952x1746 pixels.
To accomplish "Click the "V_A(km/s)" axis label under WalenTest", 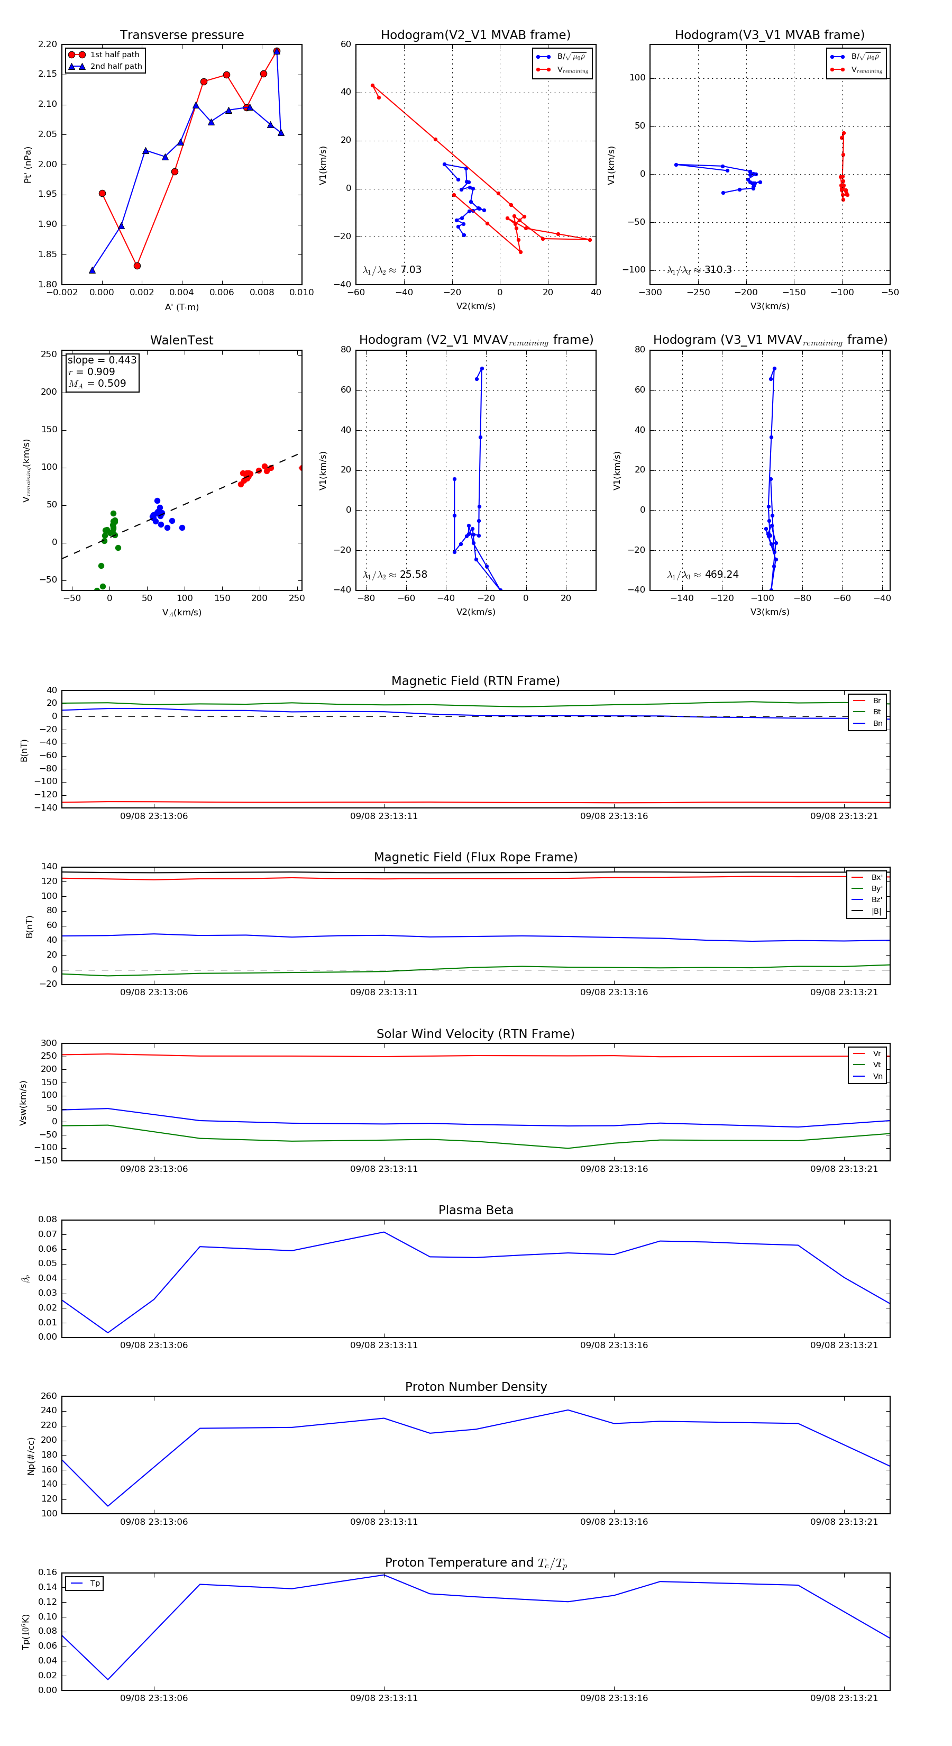I will tap(181, 613).
